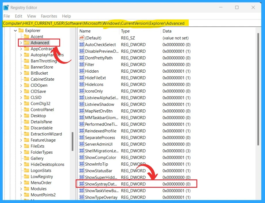This screenshot has height=203, width=265.
Task: Select the ReindexedProfile value name
Action: 100,131
